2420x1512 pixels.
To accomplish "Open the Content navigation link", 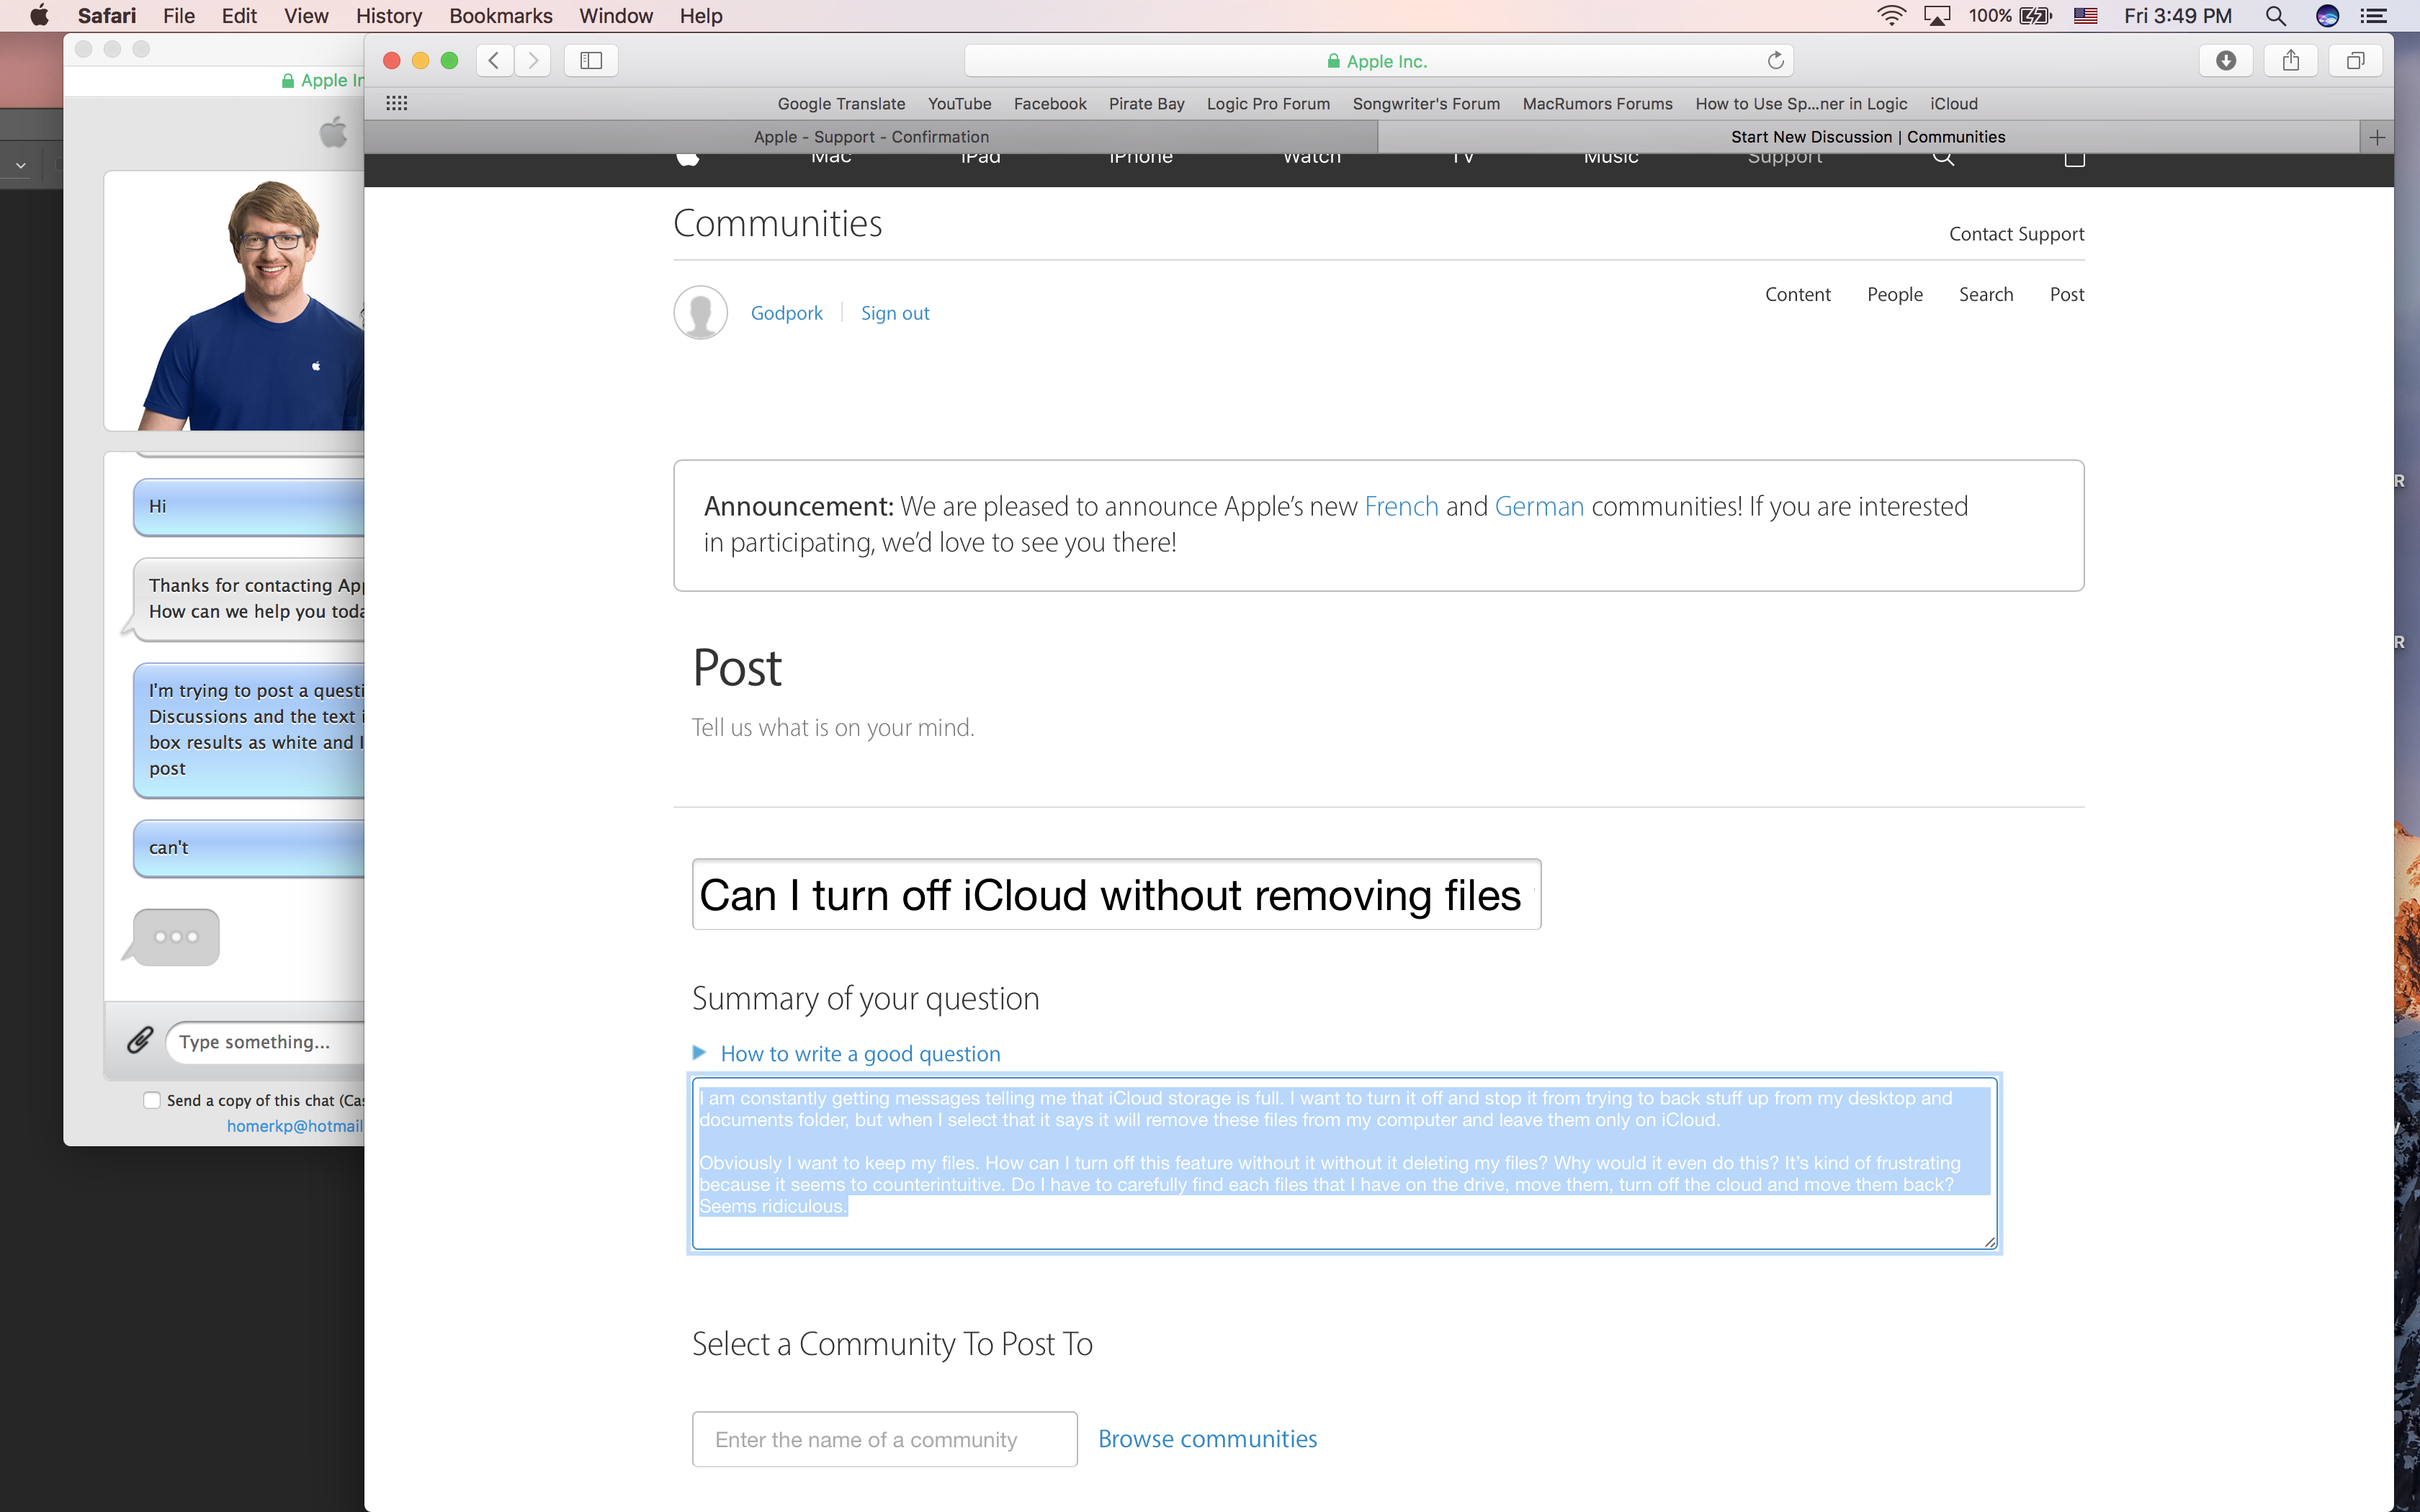I will (1797, 294).
